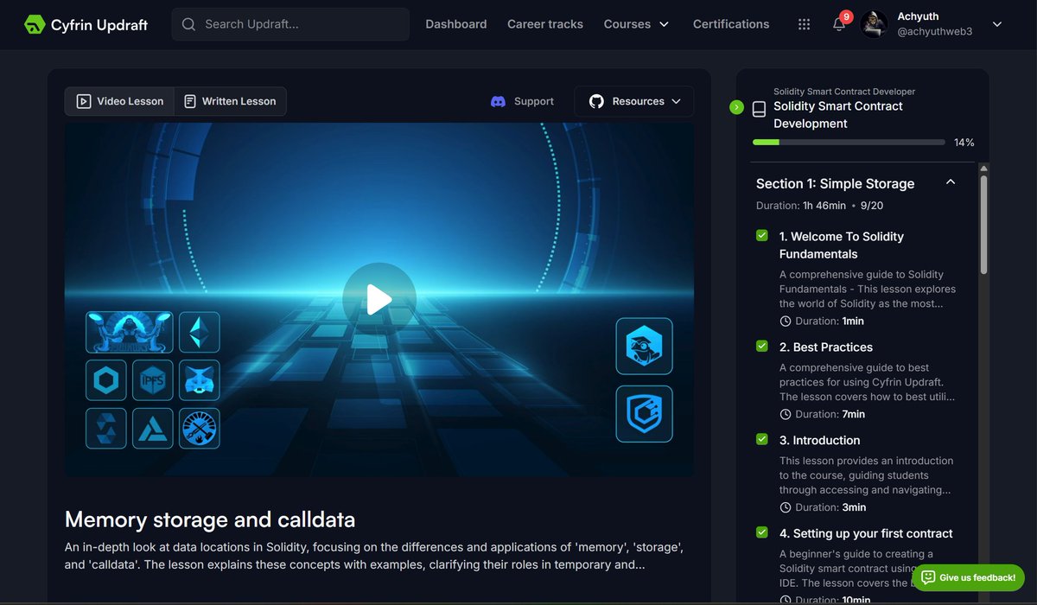Open lesson 3 Introduction
Screen dimensions: 1037x605
819,440
